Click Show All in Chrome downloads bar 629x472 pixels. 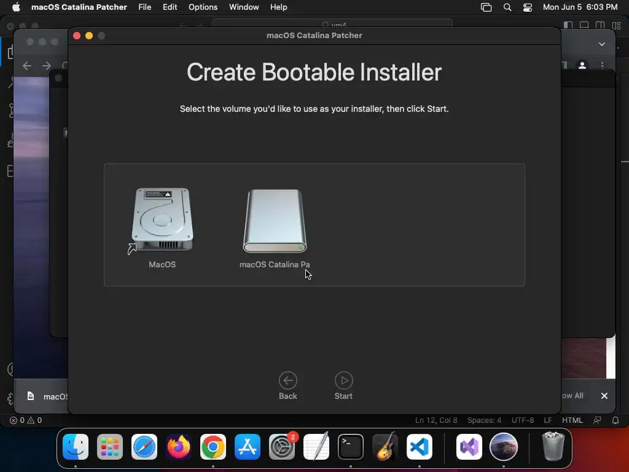(573, 396)
